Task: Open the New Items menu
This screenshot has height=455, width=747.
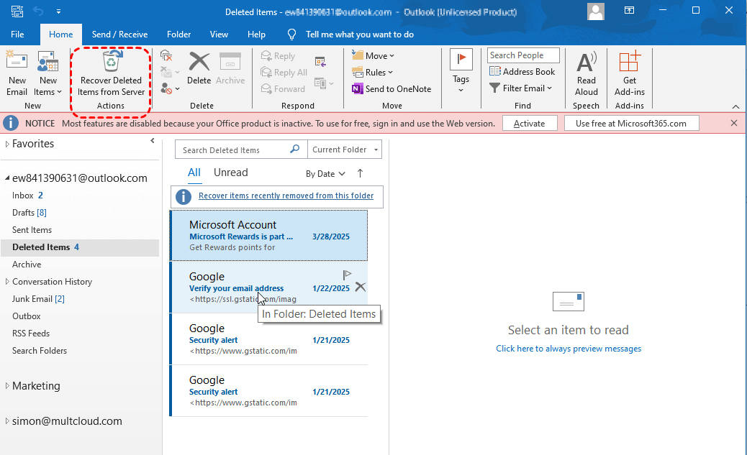Action: 47,74
